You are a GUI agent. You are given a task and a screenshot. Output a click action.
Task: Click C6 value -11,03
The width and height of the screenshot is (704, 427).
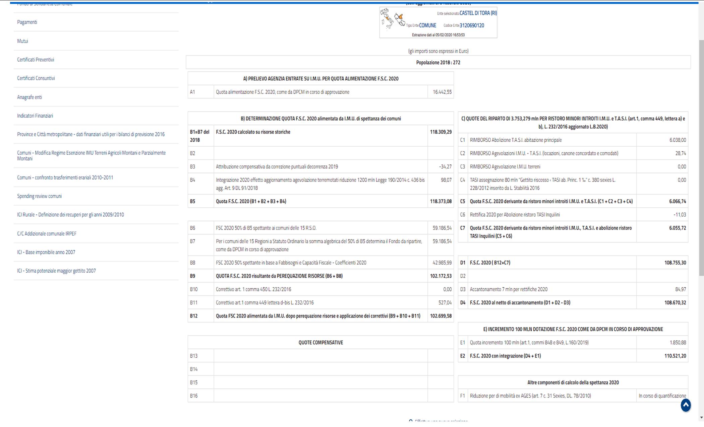point(680,215)
